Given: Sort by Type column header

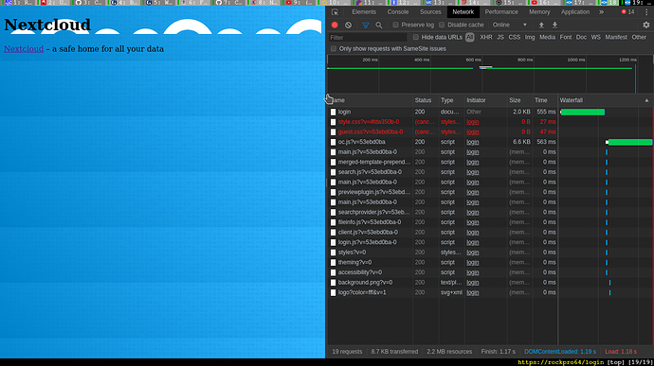Looking at the screenshot, I should click(446, 100).
